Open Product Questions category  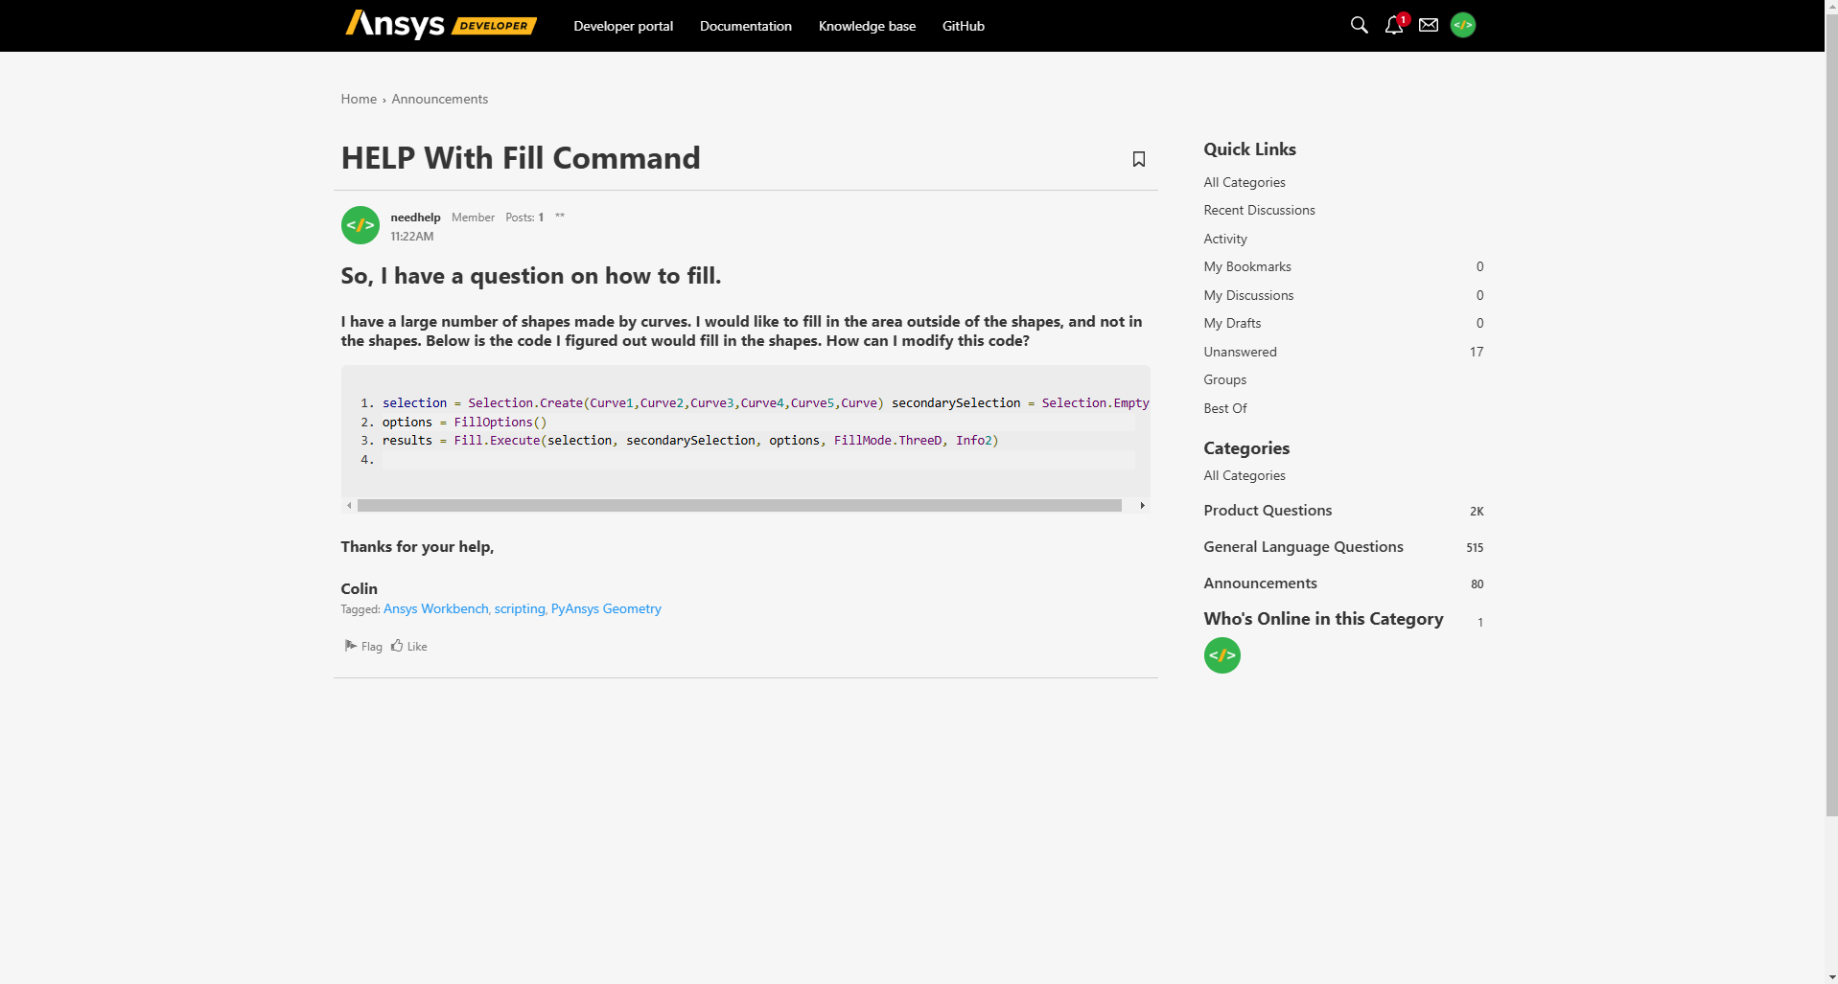[1268, 511]
